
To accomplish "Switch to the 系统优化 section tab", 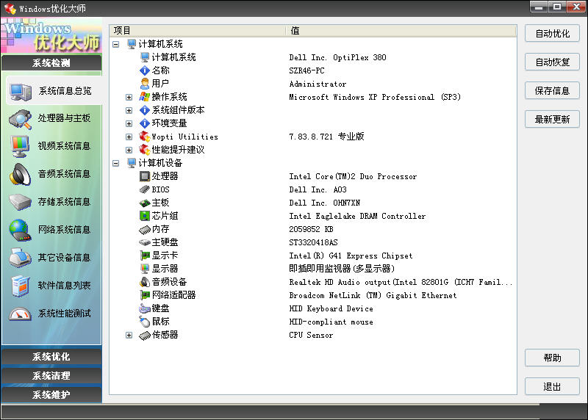I will pos(51,357).
